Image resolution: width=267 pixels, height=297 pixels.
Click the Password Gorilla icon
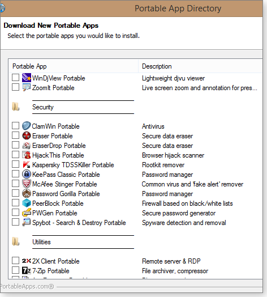[x=27, y=193]
